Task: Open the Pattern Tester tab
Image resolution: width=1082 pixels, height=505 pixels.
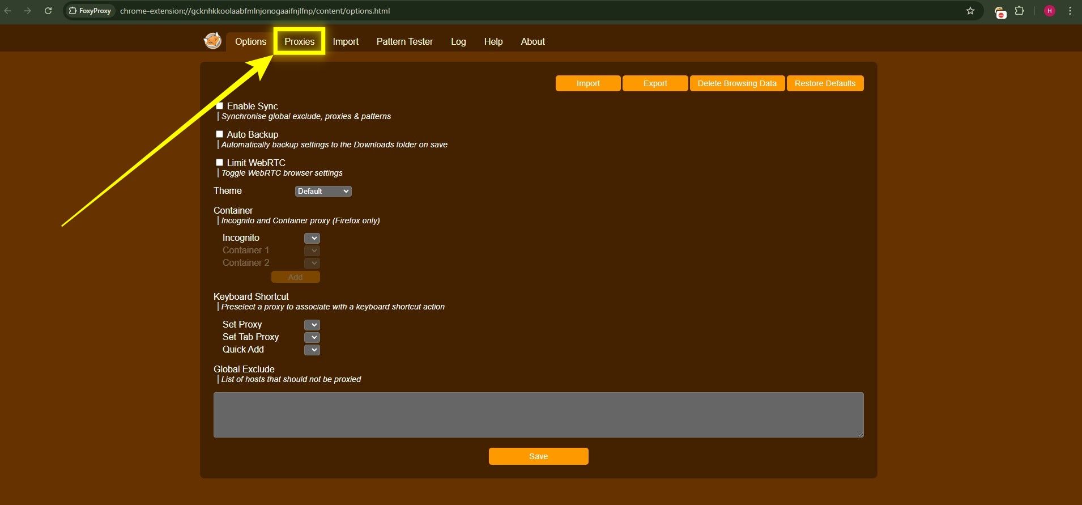Action: (x=404, y=41)
